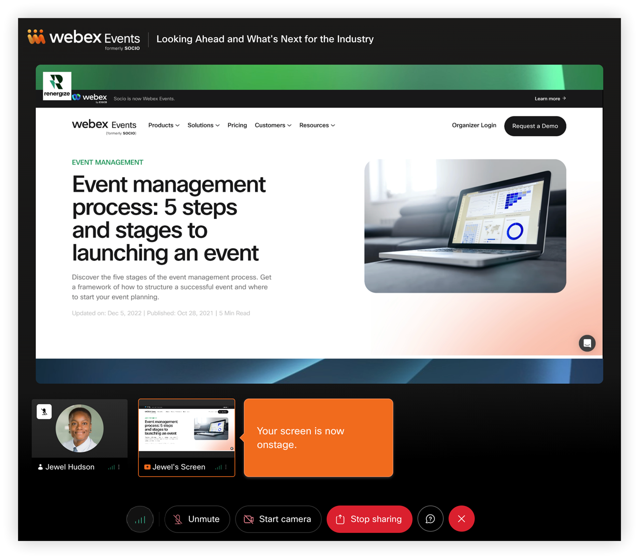The width and height of the screenshot is (639, 559).
Task: Expand the Resources dropdown menu
Action: (317, 125)
